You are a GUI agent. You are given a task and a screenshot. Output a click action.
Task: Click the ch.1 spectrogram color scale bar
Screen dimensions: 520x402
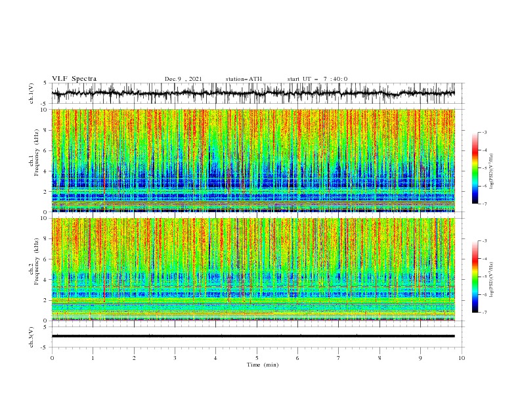point(475,168)
